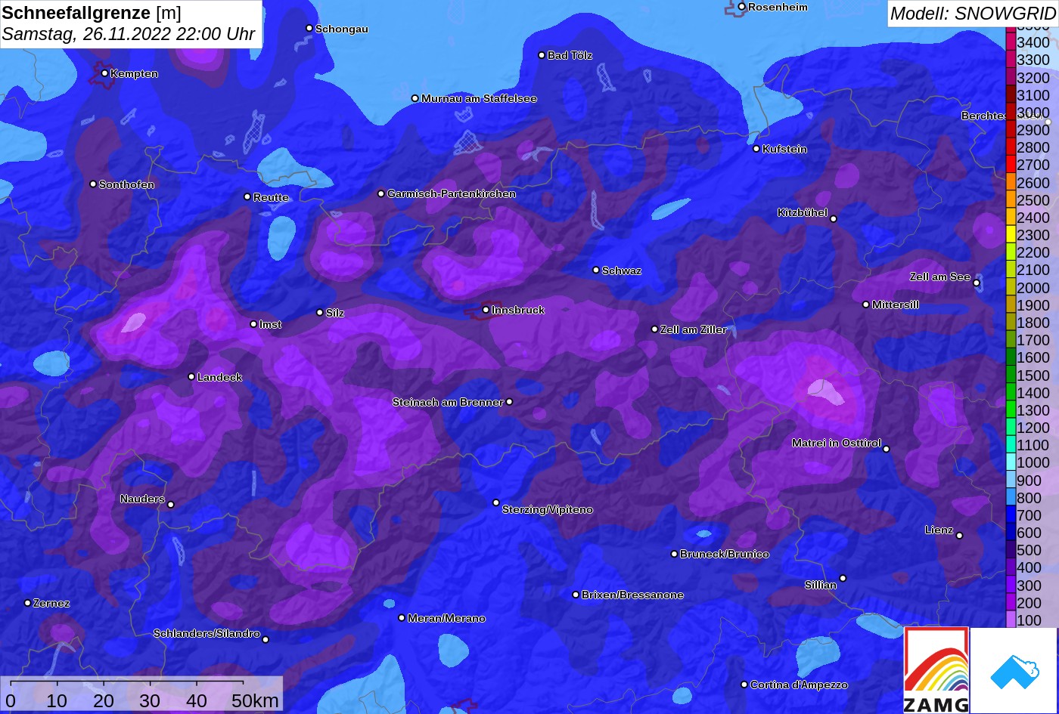This screenshot has width=1059, height=714.
Task: Select the Schneefallgrenze [m] title
Action: click(x=92, y=13)
